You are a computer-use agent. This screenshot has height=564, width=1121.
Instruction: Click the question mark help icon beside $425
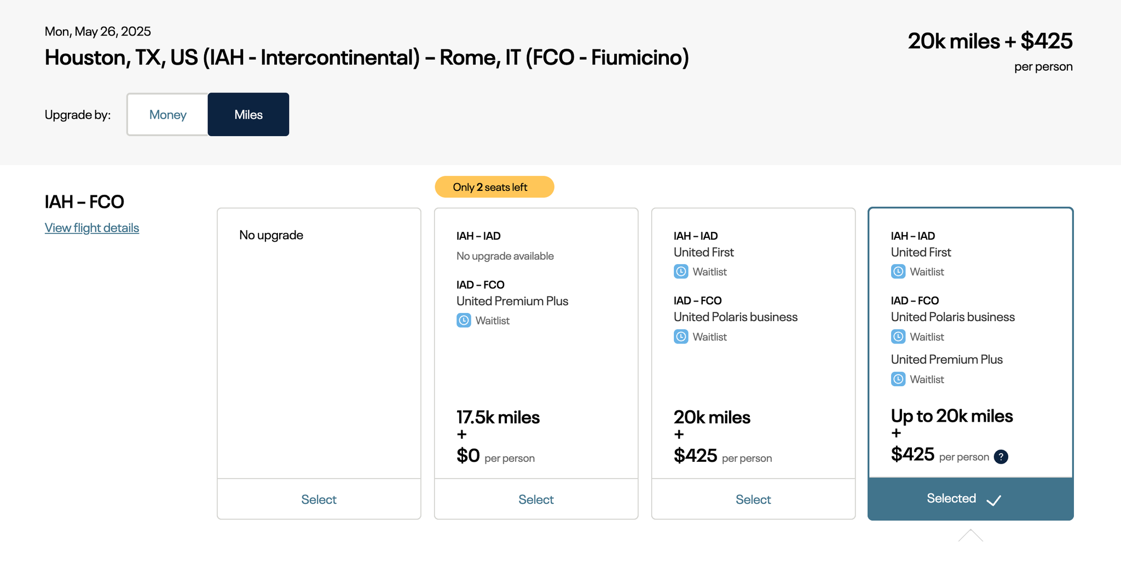[x=1001, y=457]
